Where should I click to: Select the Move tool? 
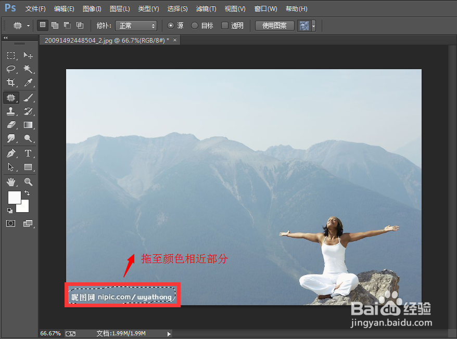(28, 56)
